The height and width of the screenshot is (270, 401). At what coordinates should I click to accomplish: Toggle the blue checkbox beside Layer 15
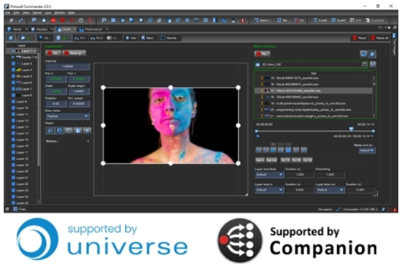13,139
